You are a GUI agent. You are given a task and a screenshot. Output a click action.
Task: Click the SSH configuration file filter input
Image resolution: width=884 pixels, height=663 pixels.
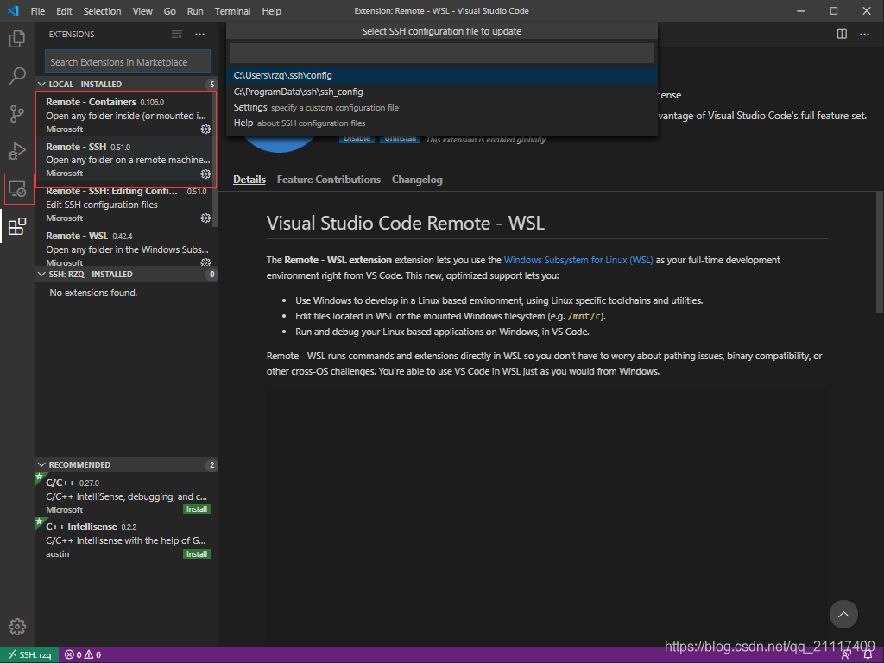coord(442,53)
